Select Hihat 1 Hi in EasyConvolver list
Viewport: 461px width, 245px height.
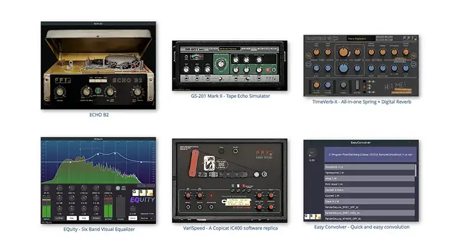coord(369,178)
